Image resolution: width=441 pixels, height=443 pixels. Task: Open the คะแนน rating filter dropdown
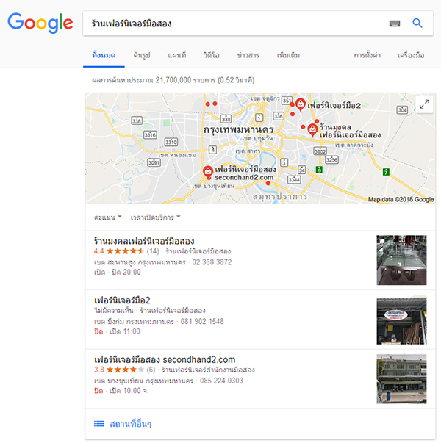(108, 217)
